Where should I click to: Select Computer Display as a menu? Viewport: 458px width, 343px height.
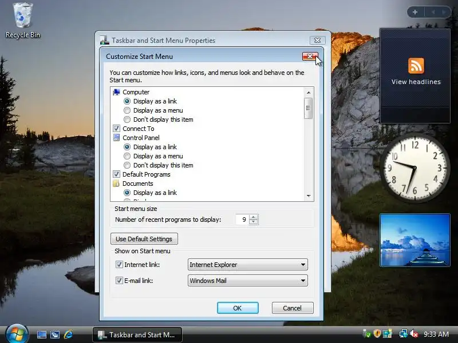coord(127,110)
